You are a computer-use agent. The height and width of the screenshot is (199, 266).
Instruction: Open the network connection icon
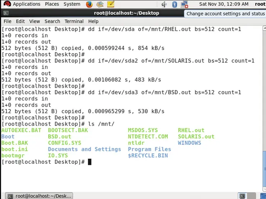[x=184, y=4]
